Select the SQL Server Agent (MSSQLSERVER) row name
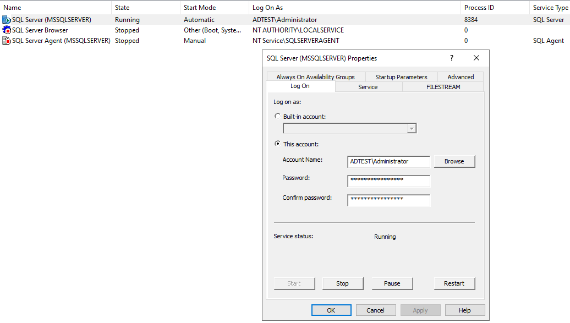The height and width of the screenshot is (323, 570). [61, 41]
